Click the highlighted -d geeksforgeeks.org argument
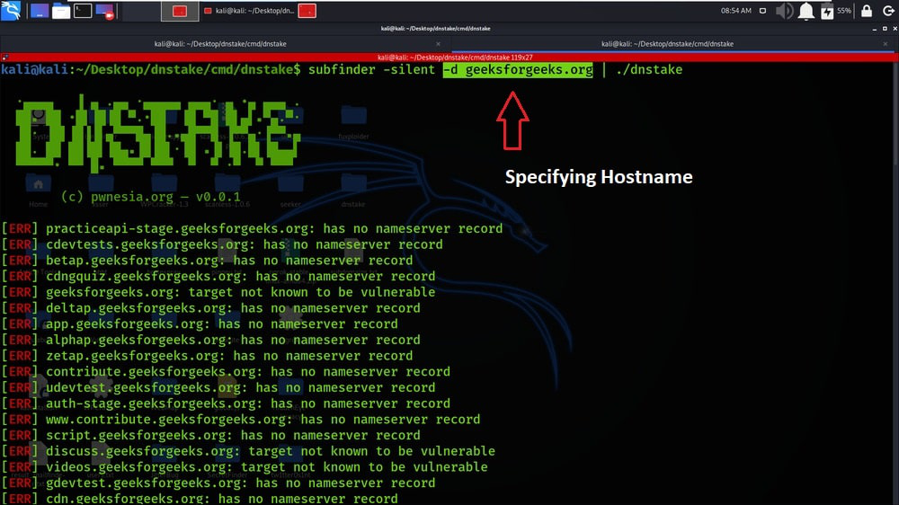This screenshot has width=899, height=505. [518, 70]
